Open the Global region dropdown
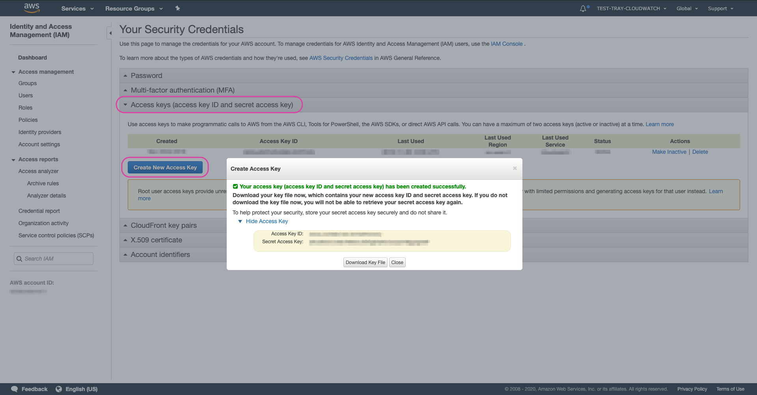Screen dimensions: 757x395 [x=687, y=8]
